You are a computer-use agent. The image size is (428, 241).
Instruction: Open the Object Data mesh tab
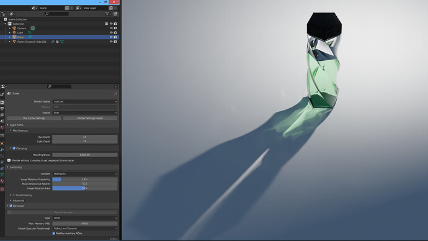2,175
